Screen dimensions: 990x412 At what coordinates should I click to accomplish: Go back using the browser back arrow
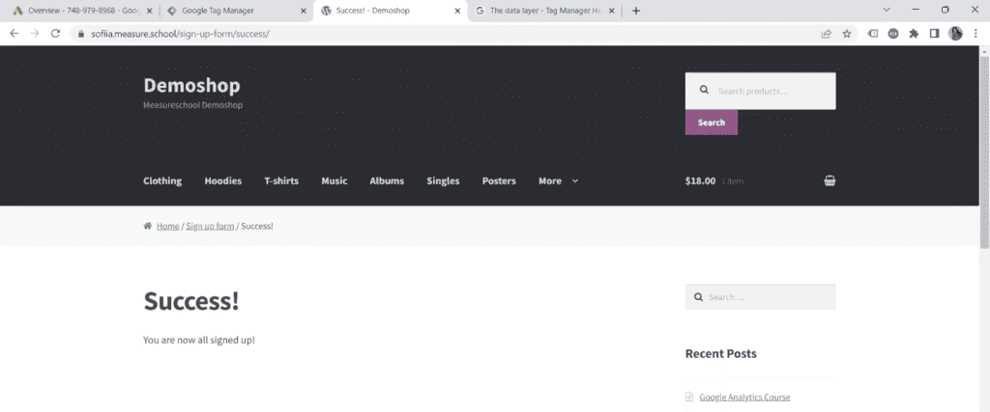[14, 34]
